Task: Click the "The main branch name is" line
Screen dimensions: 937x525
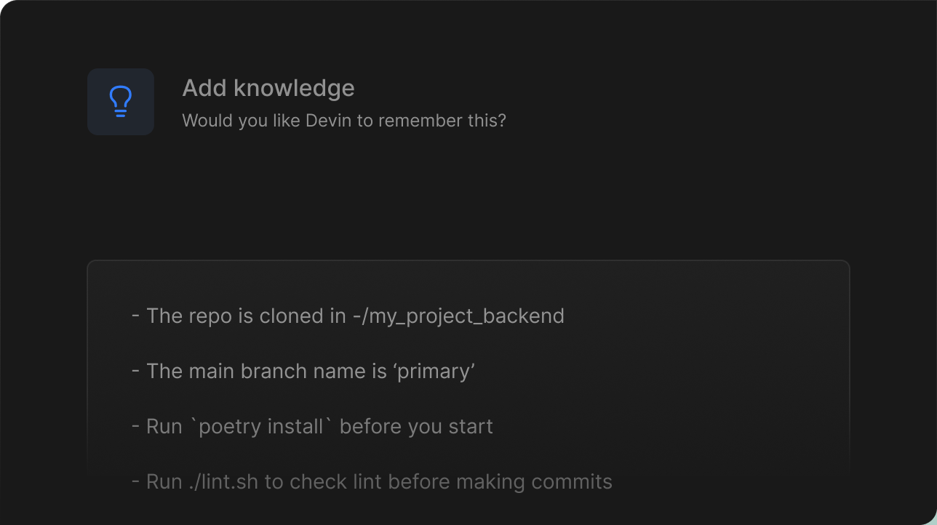Action: click(x=266, y=372)
